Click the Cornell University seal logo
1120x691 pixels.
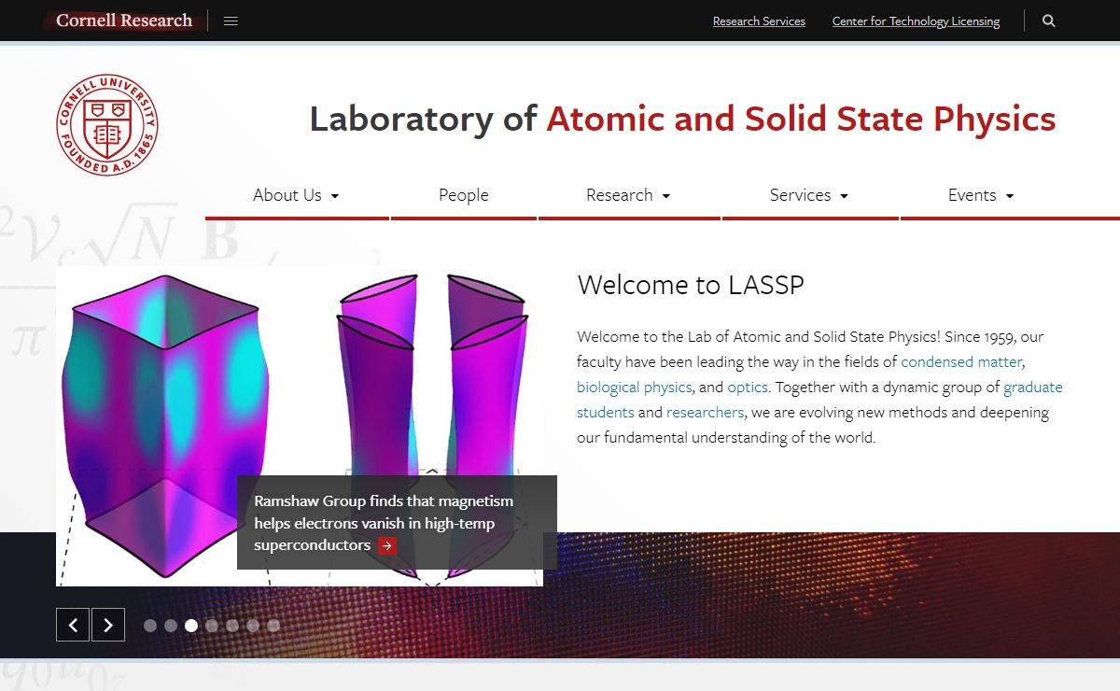click(x=106, y=125)
